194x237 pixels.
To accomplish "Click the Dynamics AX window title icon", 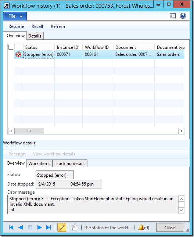I will pos(7,6).
